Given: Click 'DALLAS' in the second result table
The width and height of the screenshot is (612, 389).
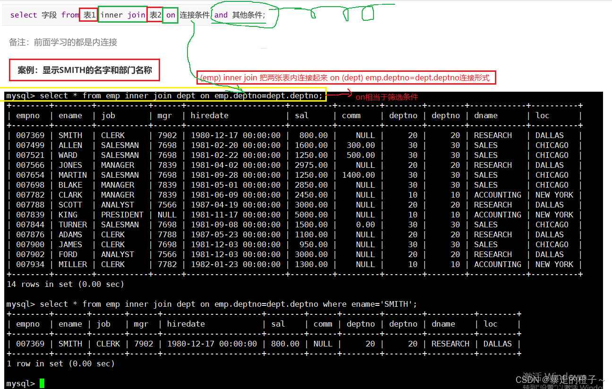Looking at the screenshot, I should point(498,344).
